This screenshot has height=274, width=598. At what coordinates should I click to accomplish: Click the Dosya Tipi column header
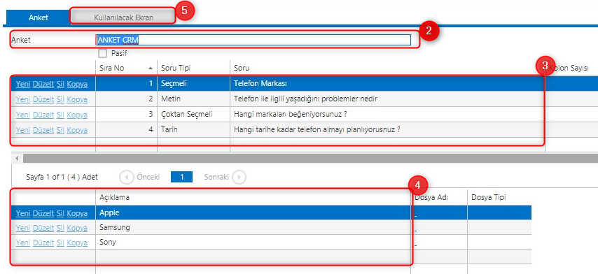click(x=499, y=197)
